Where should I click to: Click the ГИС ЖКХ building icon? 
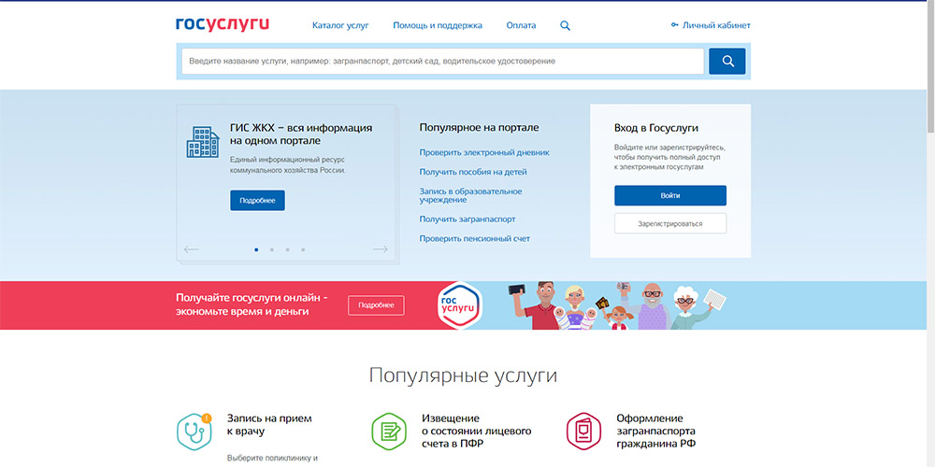(202, 142)
